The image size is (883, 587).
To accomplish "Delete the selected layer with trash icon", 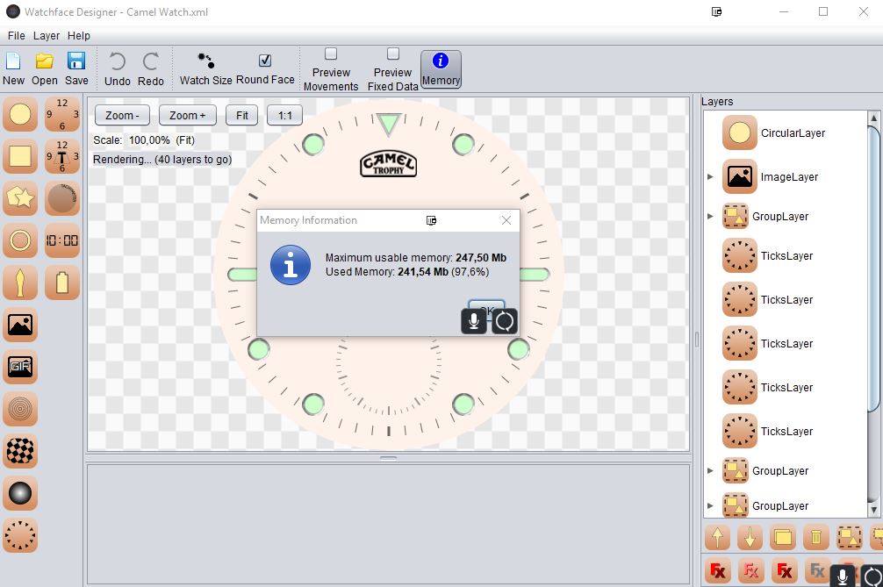I will point(816,538).
